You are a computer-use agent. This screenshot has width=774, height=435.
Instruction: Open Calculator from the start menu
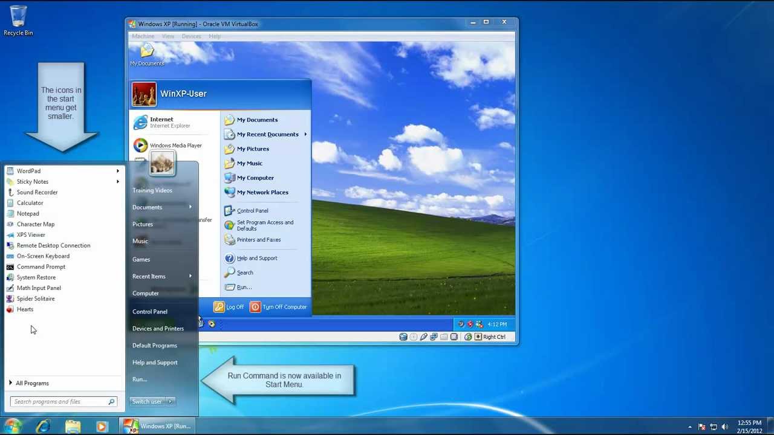click(30, 203)
